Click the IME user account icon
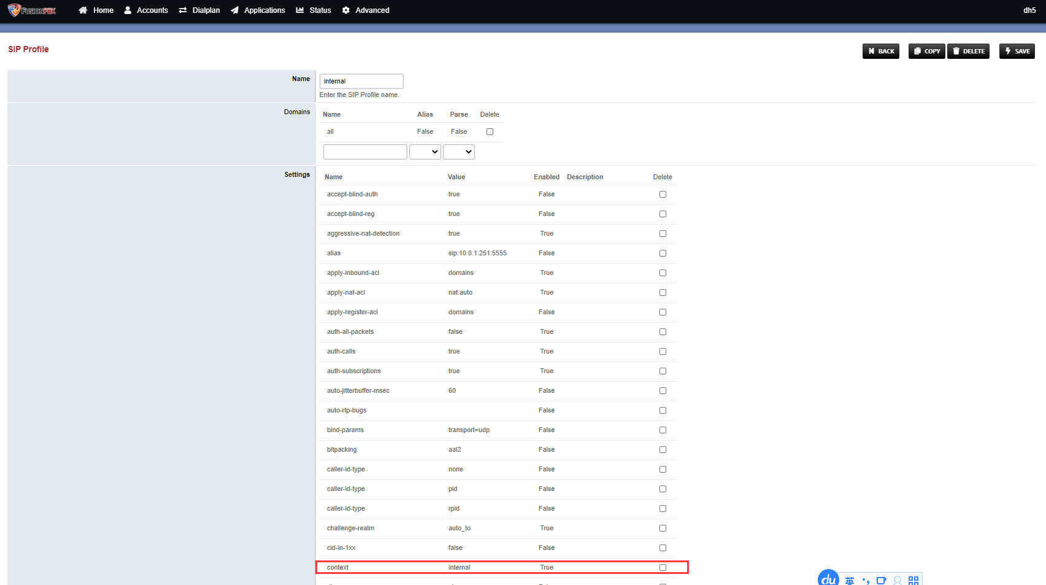Screen dimensions: 1046x585 pyautogui.click(x=898, y=581)
